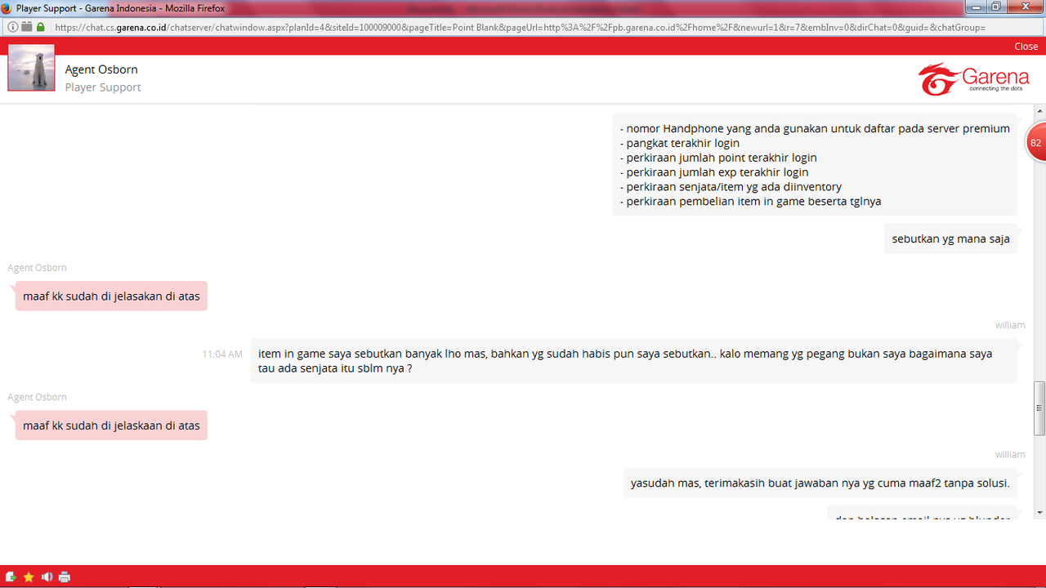The width and height of the screenshot is (1046, 588).
Task: Print the chat using the printer icon
Action: [x=65, y=577]
